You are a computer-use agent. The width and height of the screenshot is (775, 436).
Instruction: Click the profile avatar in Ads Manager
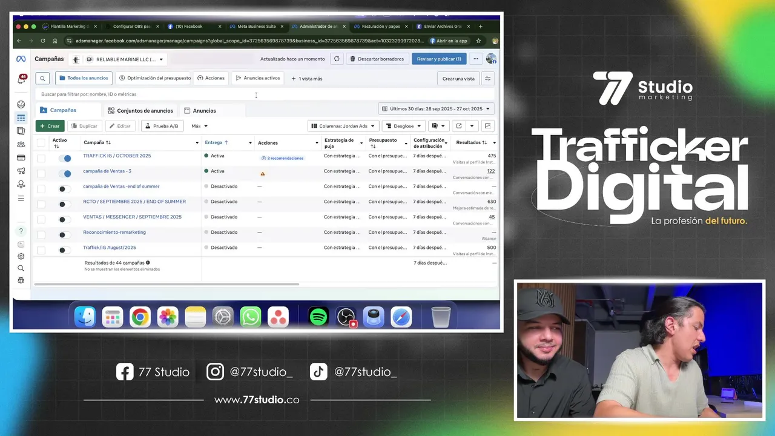(x=491, y=59)
